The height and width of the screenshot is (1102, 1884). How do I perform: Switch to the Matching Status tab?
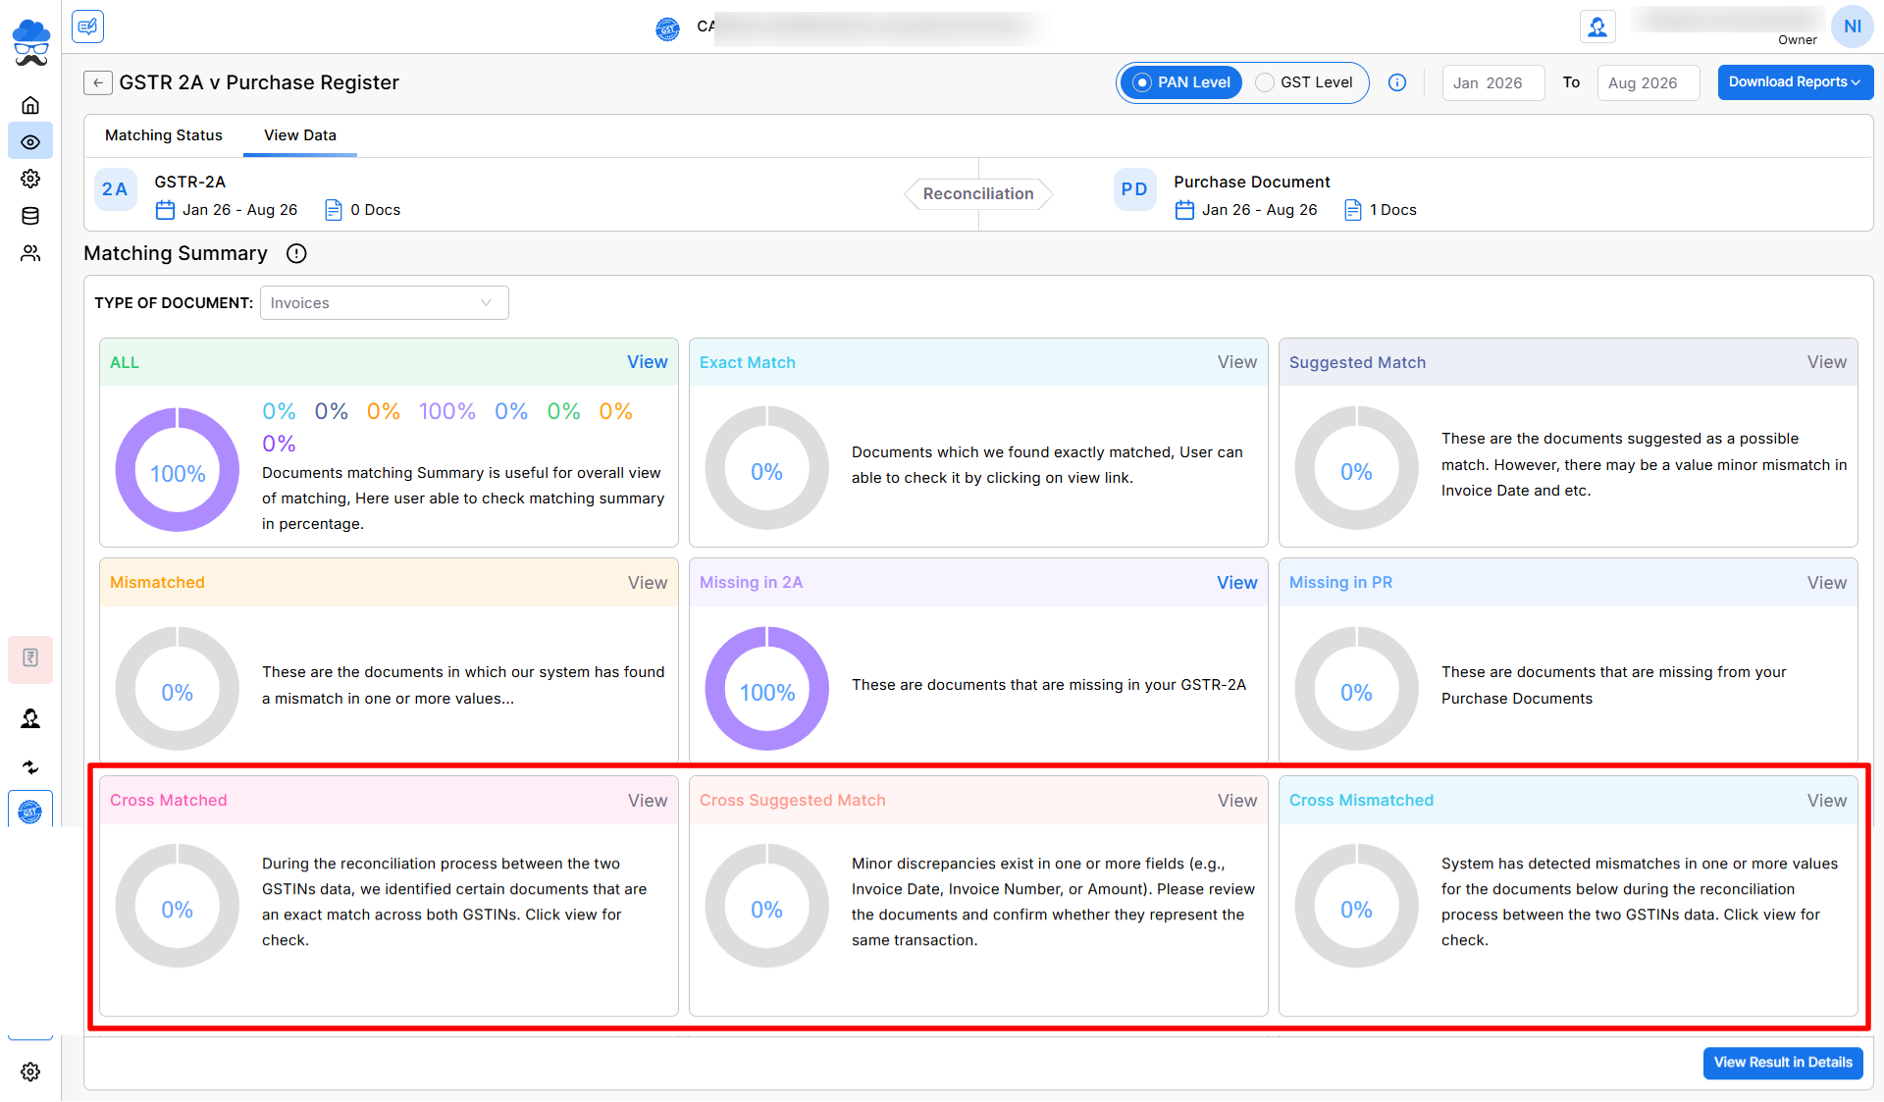164,135
